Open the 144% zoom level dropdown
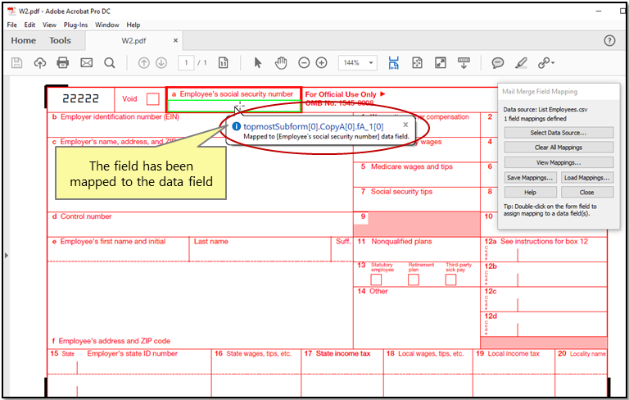This screenshot has width=629, height=400. point(371,63)
